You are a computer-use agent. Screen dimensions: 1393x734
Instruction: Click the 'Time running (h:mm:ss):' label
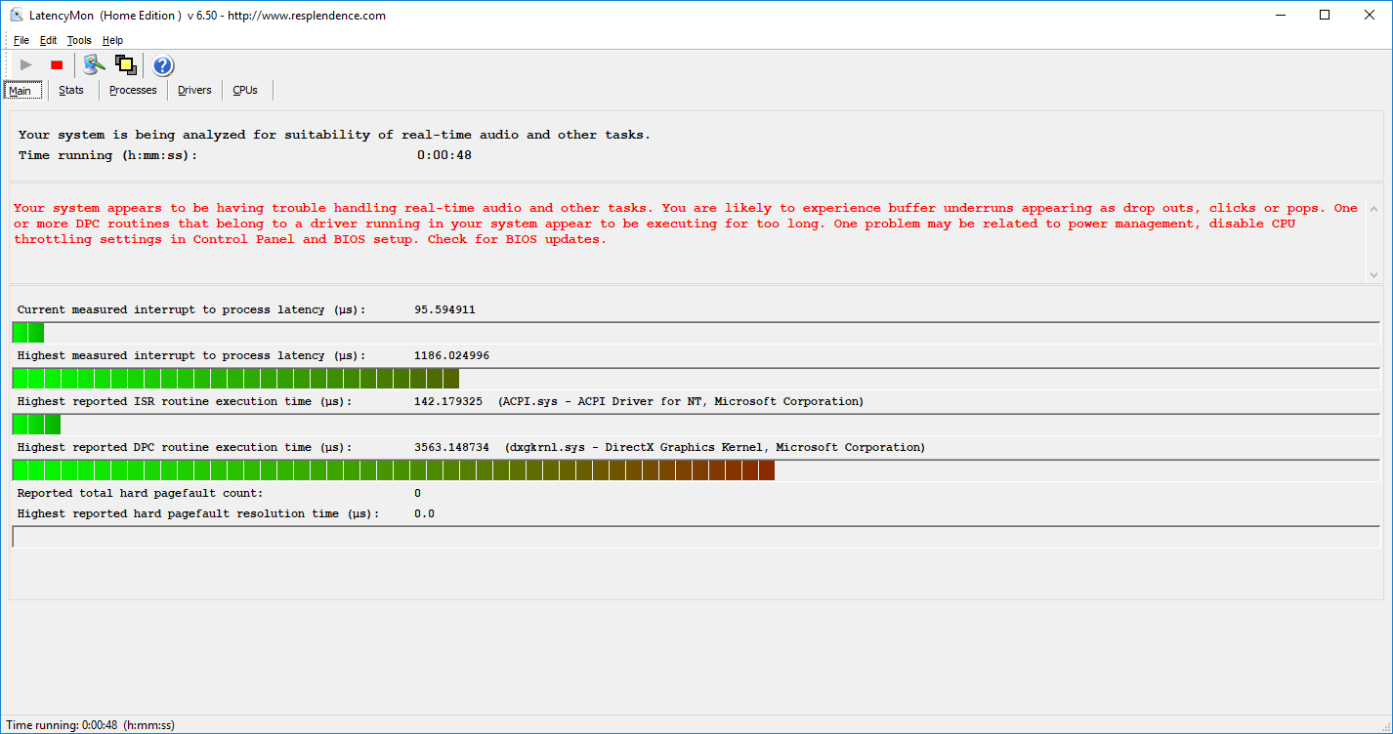coord(107,155)
